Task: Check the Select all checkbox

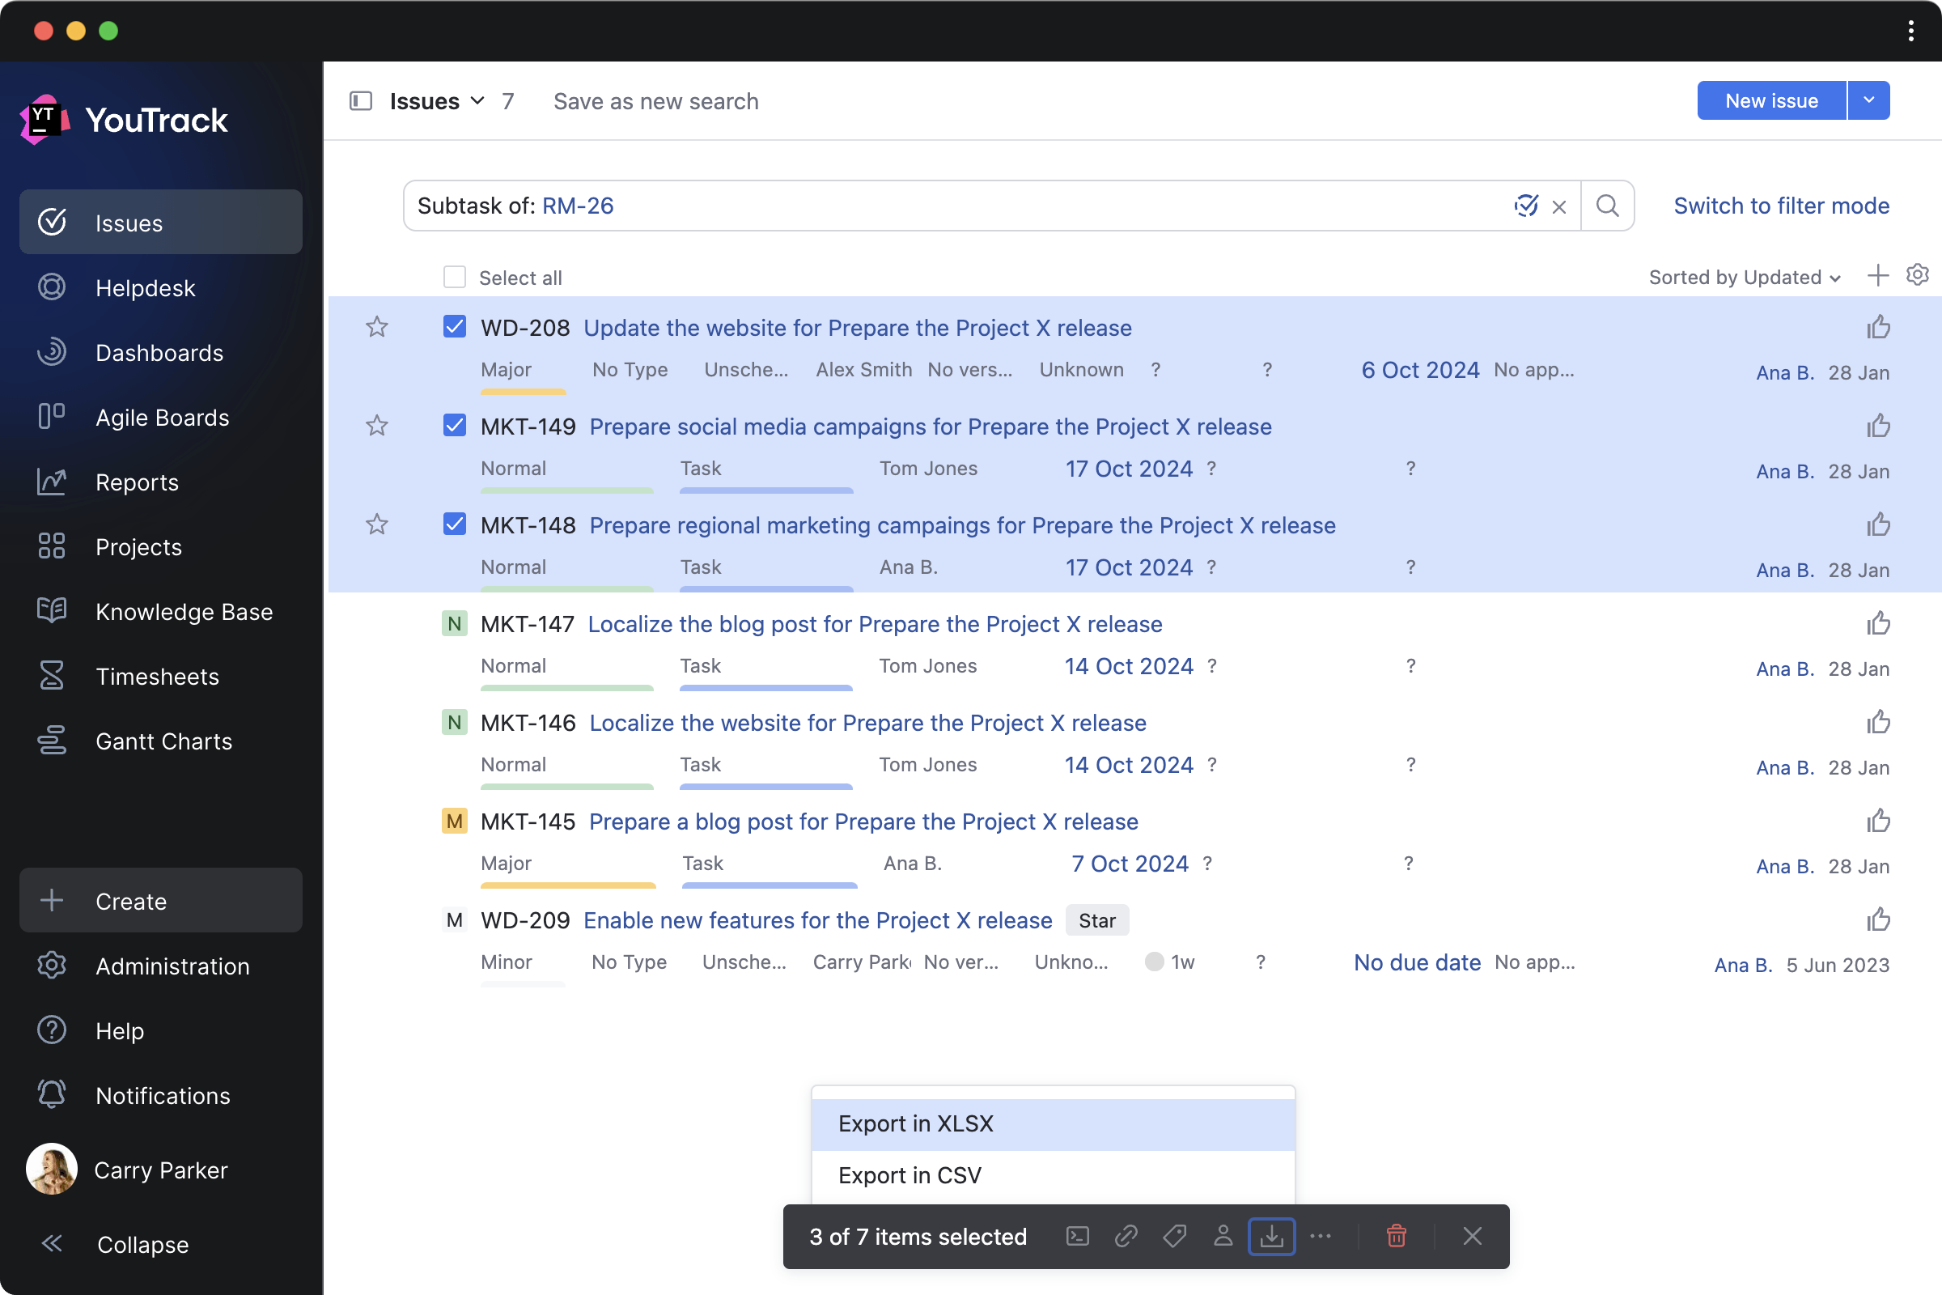Action: click(454, 277)
